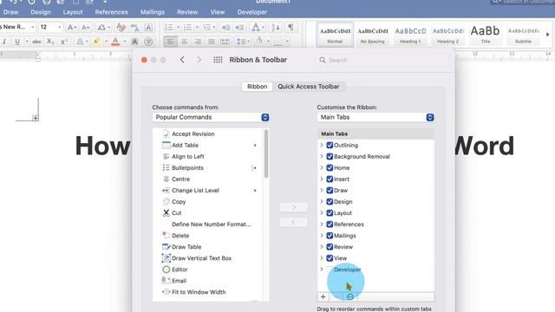
Task: Expand the Add Table submenu arrow
Action: [255, 146]
